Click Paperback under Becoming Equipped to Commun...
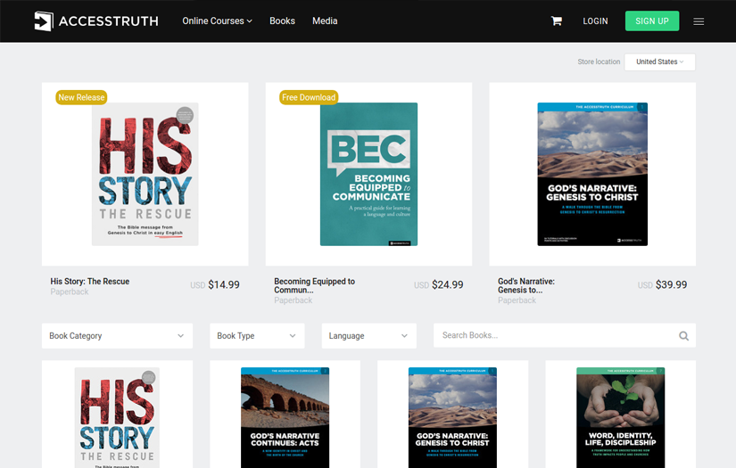Viewport: 736px width, 468px height. click(x=293, y=300)
